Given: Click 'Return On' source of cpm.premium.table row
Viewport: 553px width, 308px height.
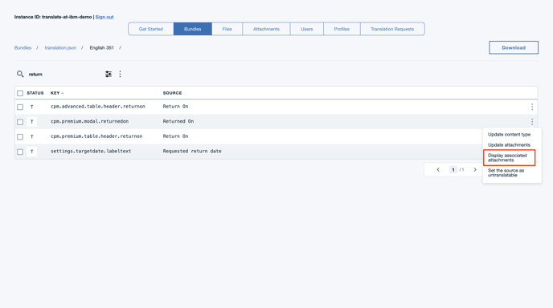Looking at the screenshot, I should 176,136.
